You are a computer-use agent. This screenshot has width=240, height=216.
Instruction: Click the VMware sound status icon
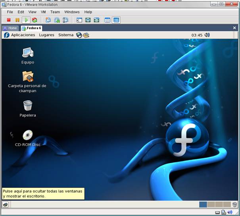[x=230, y=212]
